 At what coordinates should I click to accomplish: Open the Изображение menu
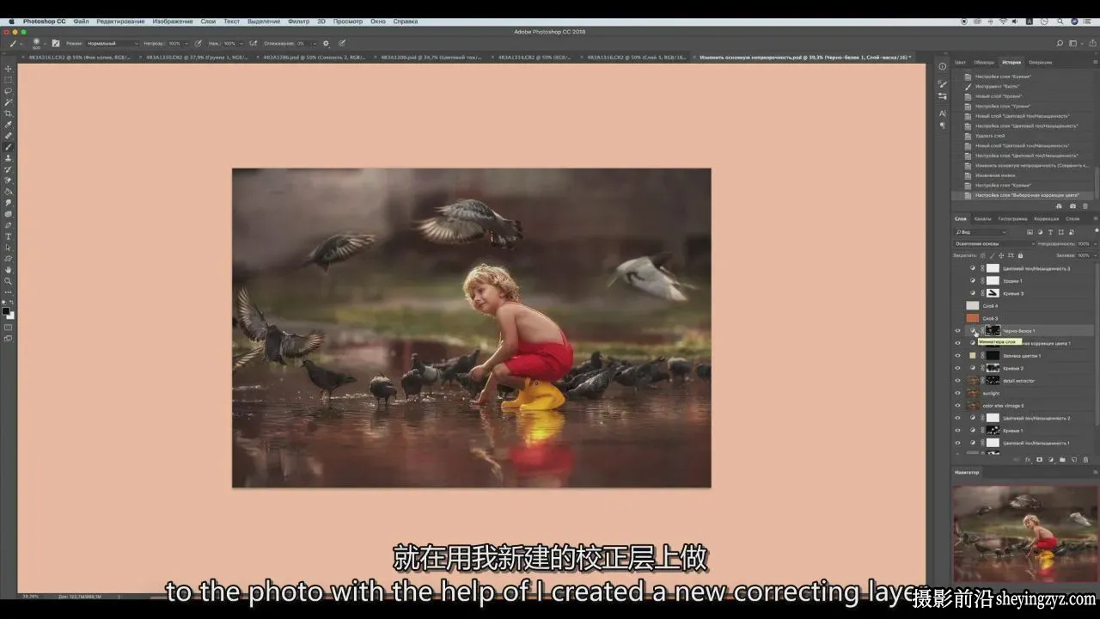click(172, 21)
